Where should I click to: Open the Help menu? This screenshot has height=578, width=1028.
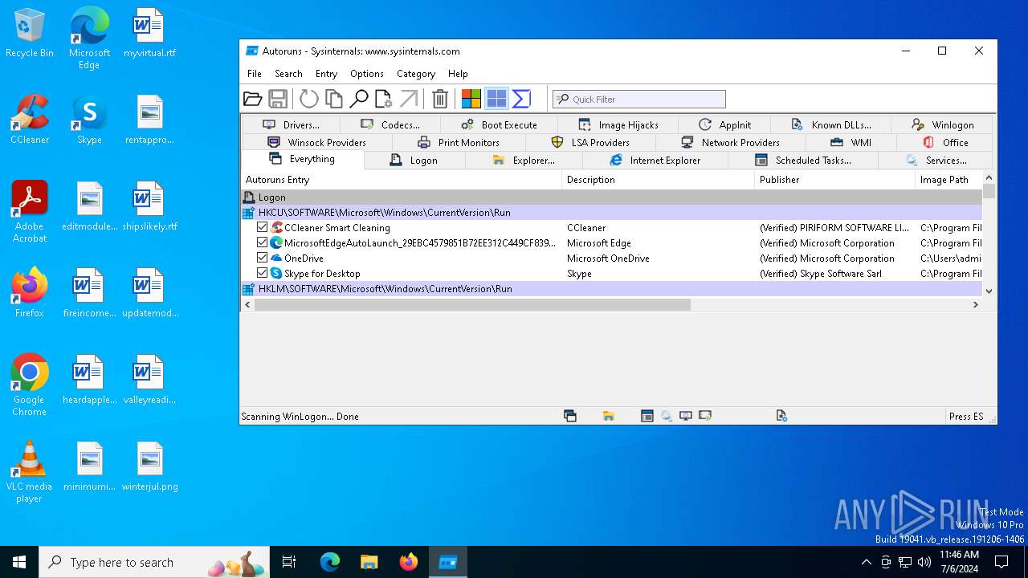pos(458,73)
